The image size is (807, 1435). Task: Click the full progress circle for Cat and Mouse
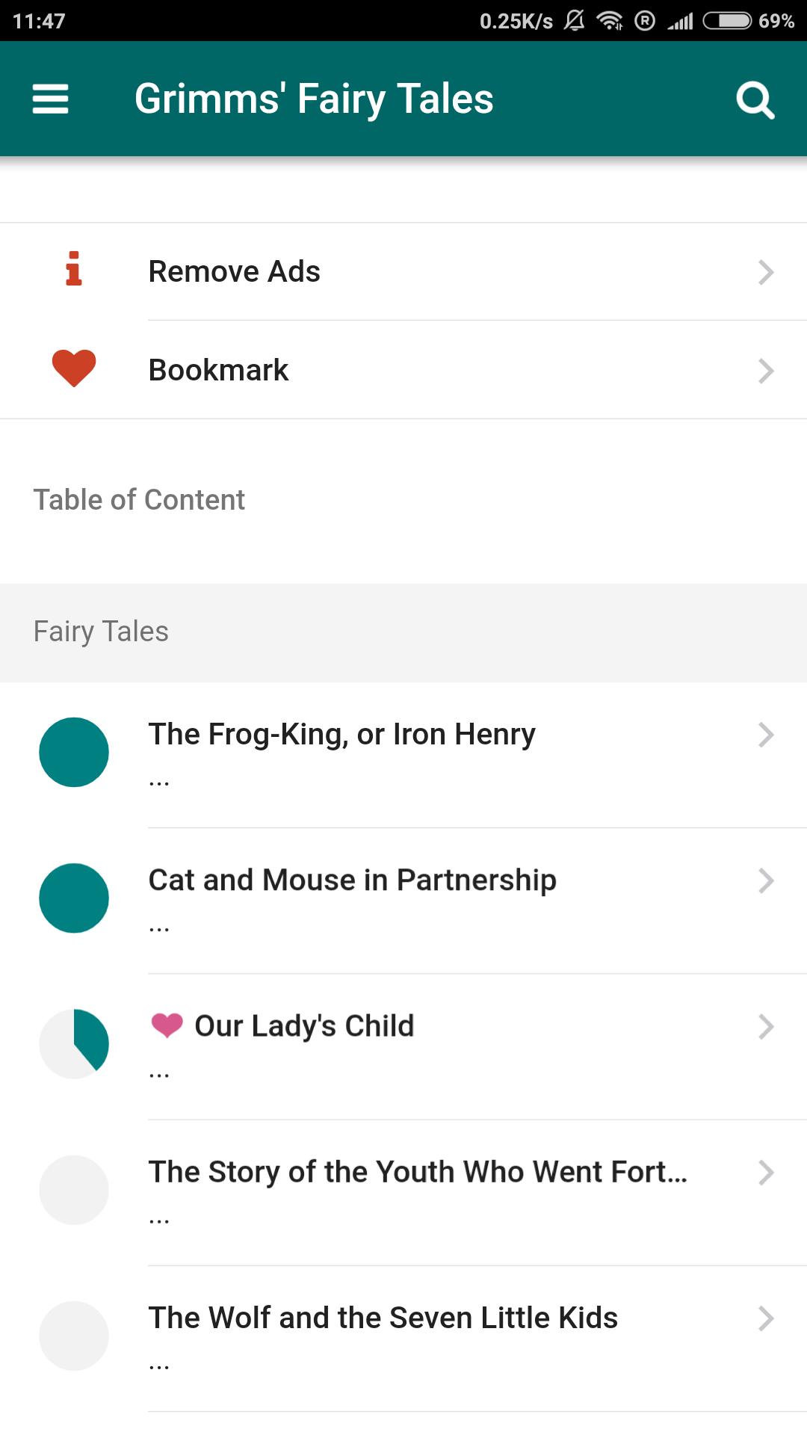[74, 898]
